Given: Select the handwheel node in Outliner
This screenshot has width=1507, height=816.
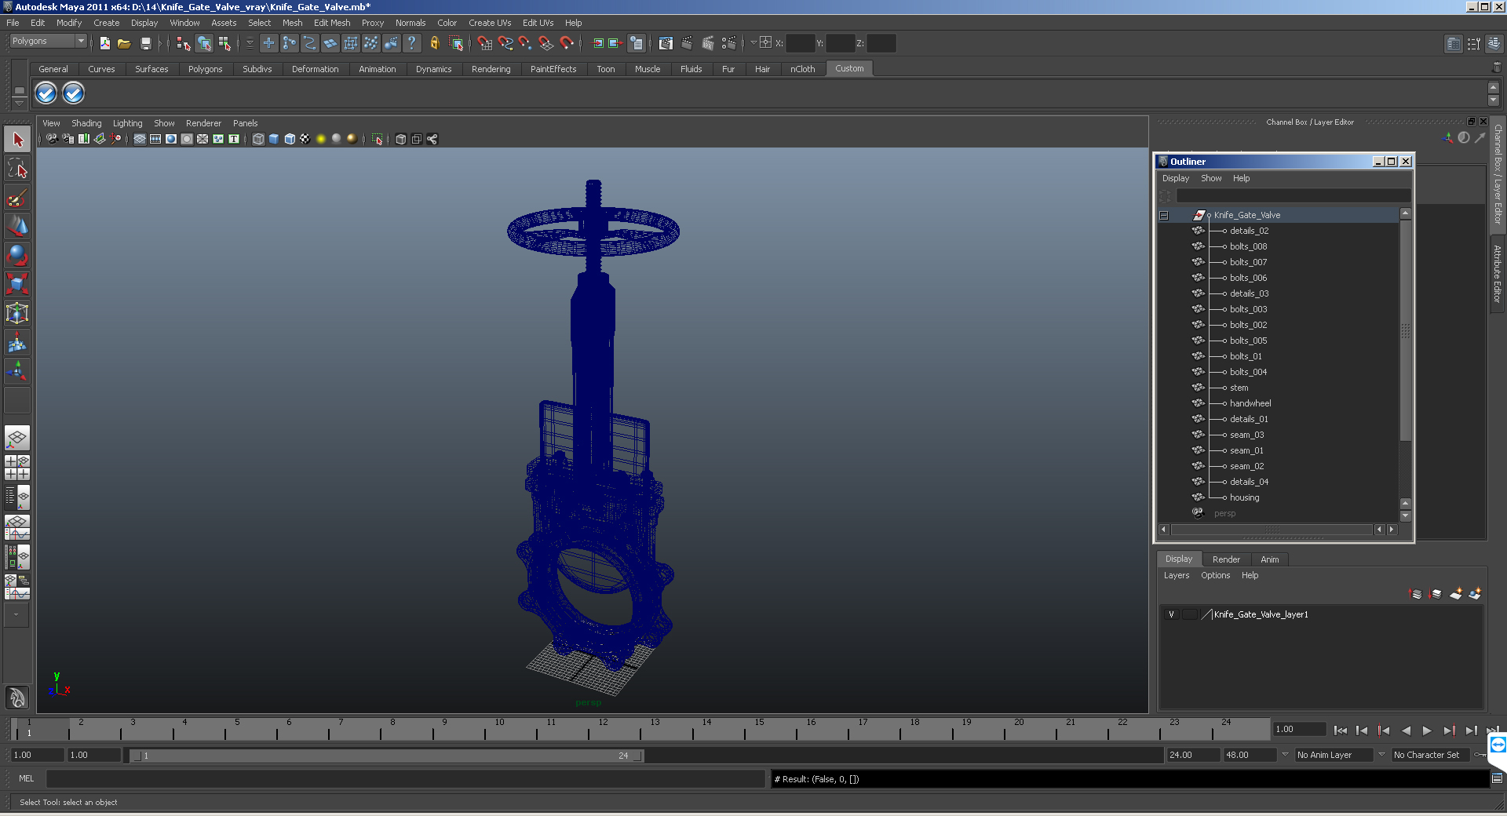Looking at the screenshot, I should pos(1250,403).
